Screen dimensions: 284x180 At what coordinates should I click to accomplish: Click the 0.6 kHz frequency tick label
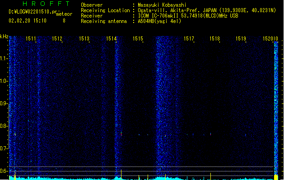tap(4, 171)
